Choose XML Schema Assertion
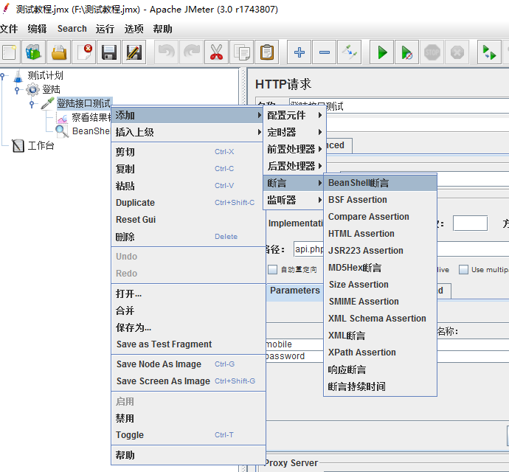 tap(380, 318)
